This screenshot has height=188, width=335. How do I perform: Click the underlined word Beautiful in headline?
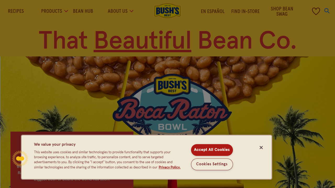[x=142, y=40]
